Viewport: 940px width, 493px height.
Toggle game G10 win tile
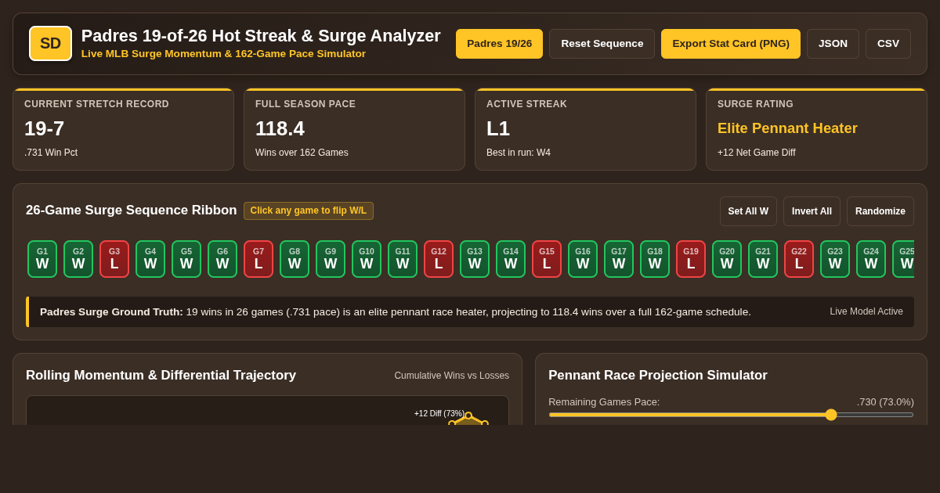coord(367,259)
